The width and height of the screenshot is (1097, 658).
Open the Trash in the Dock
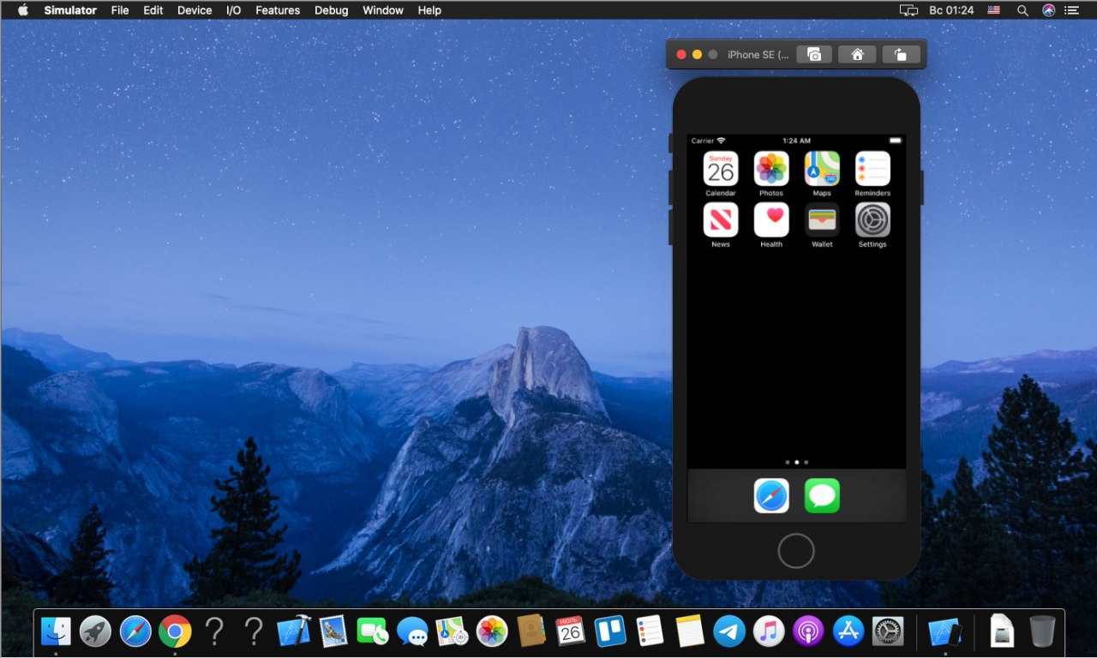click(1043, 632)
